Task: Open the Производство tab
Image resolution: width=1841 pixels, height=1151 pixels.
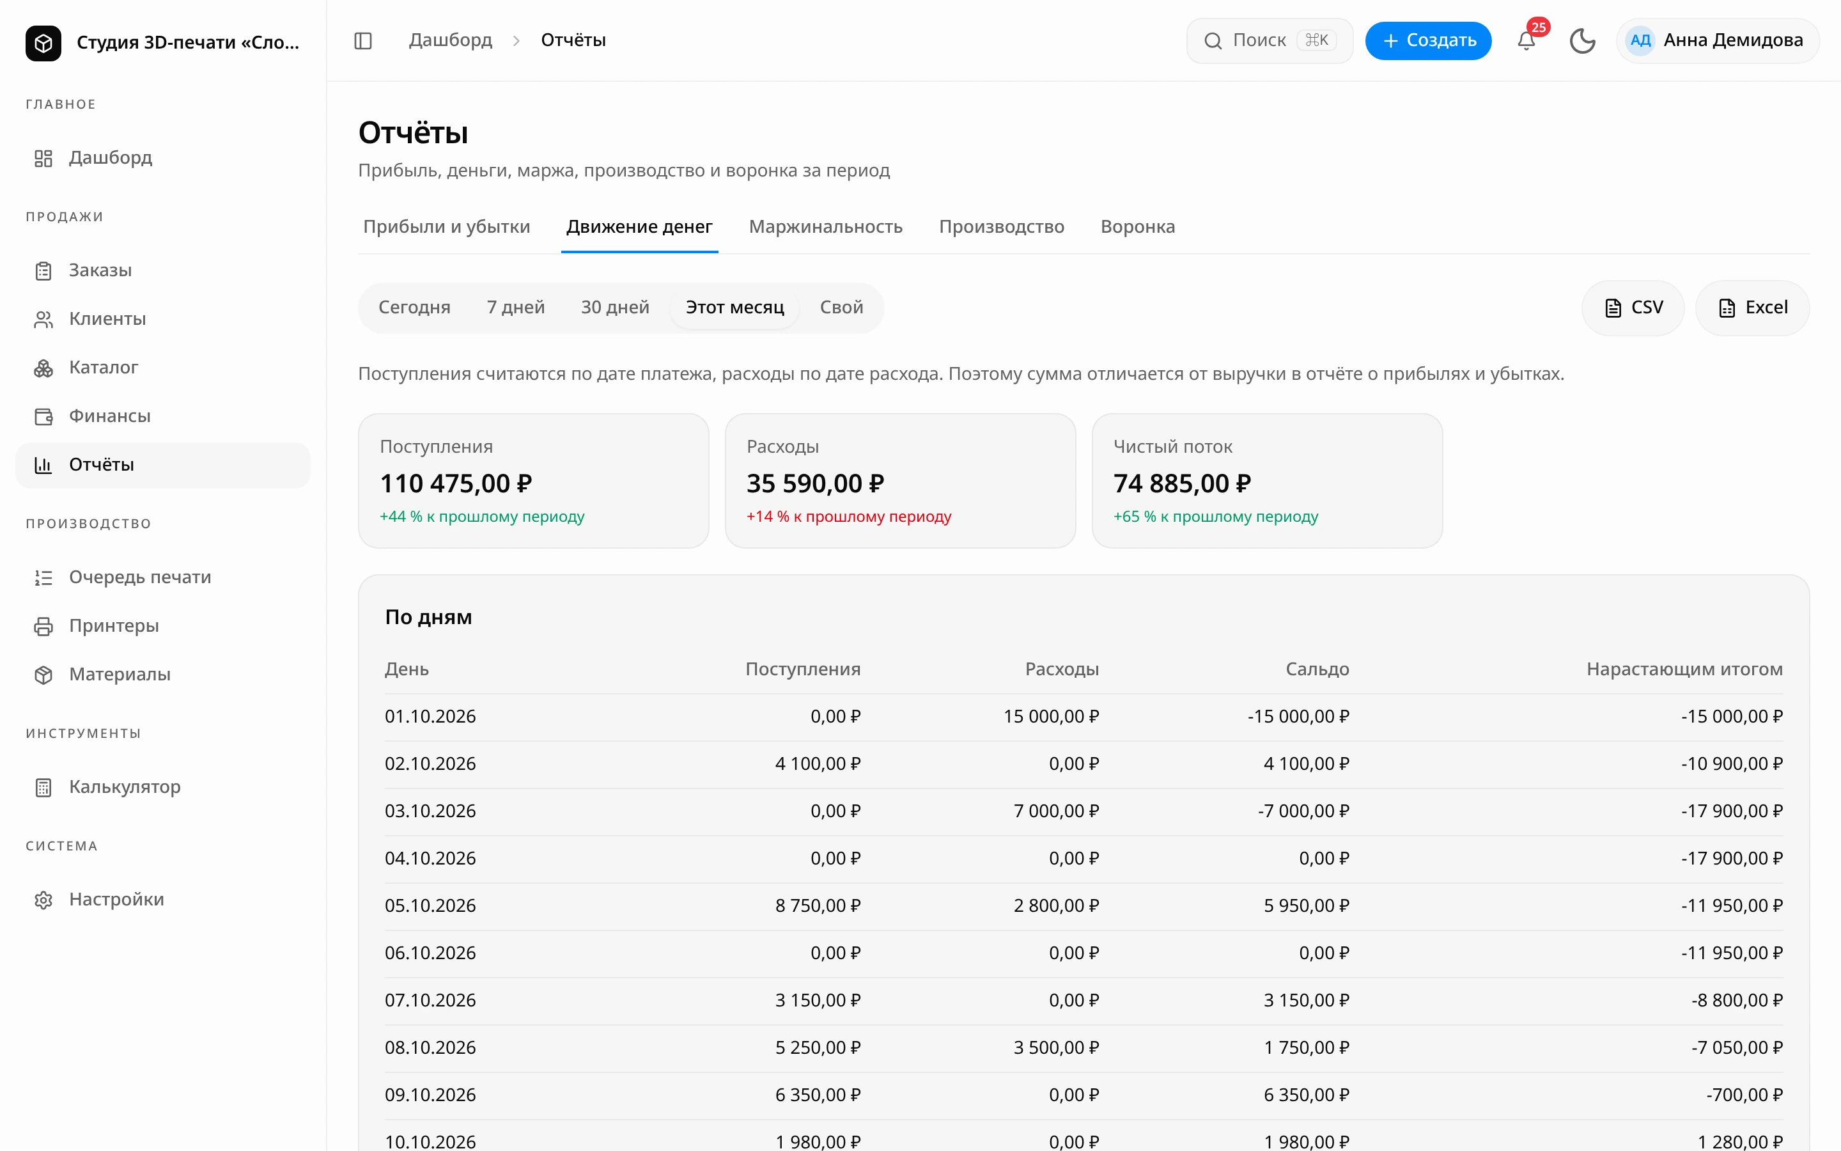Action: pyautogui.click(x=1001, y=227)
